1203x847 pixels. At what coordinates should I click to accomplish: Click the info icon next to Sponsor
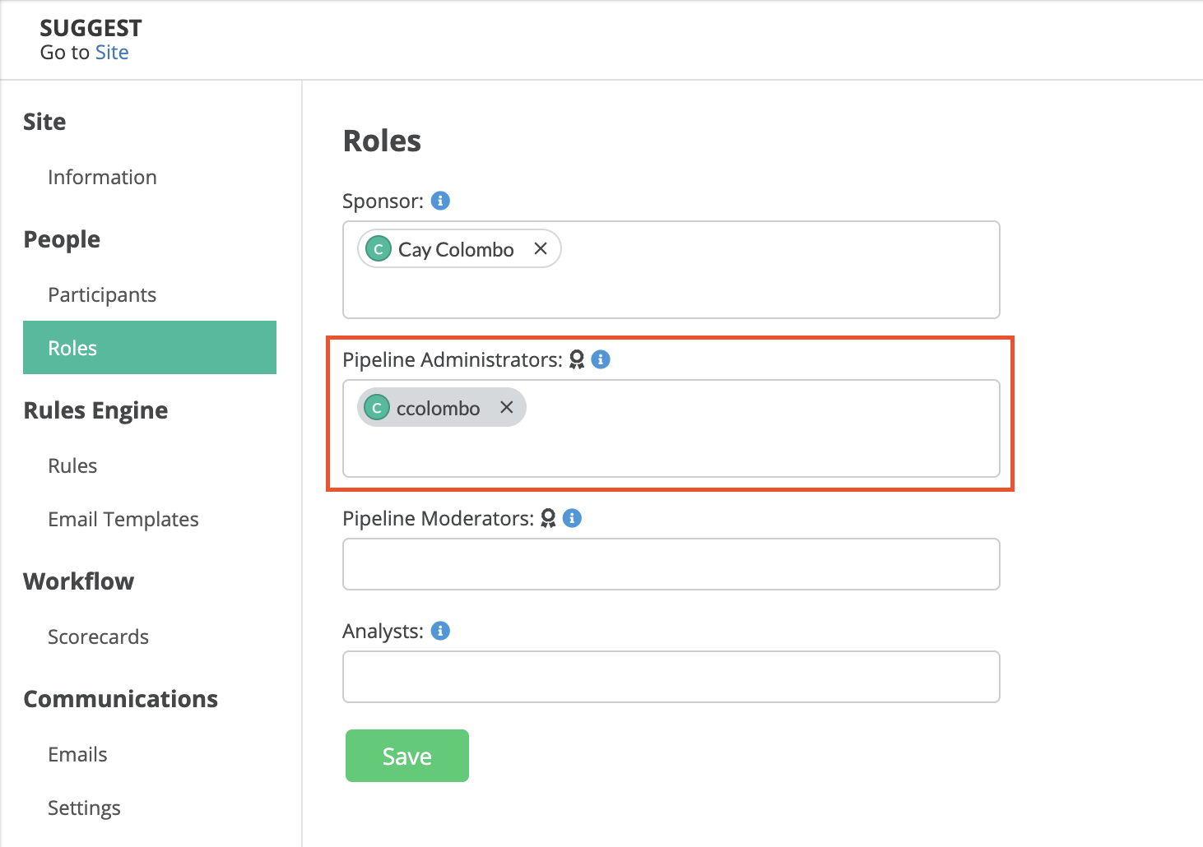(441, 201)
